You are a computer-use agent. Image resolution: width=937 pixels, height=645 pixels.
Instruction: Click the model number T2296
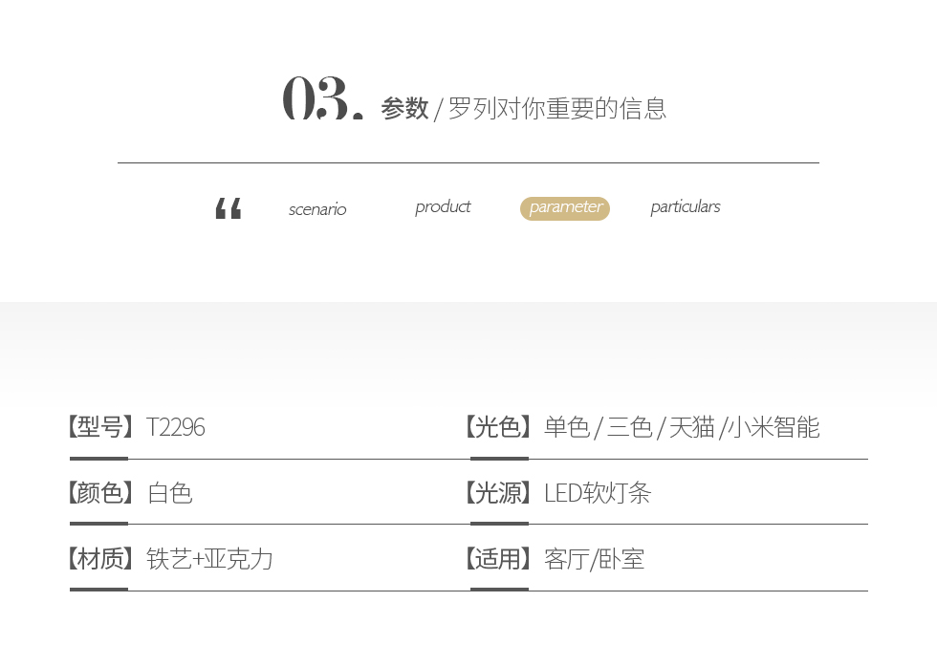pos(176,428)
